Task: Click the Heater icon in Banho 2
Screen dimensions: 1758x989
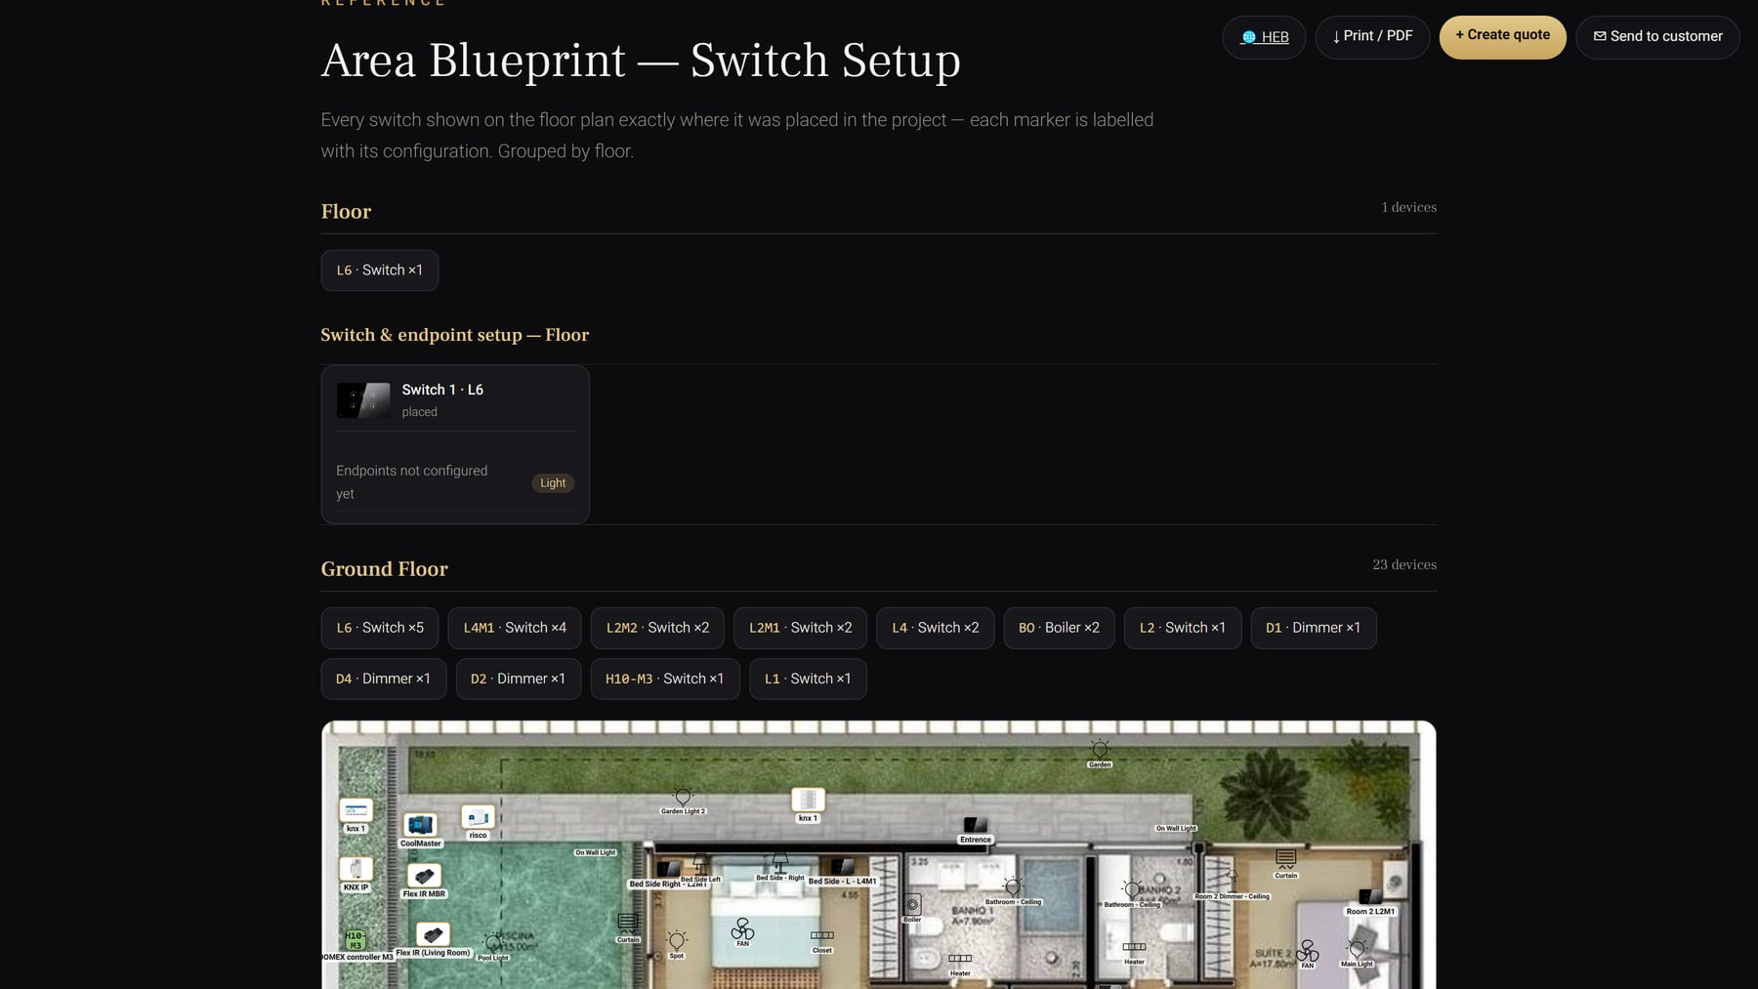Action: 1134,947
